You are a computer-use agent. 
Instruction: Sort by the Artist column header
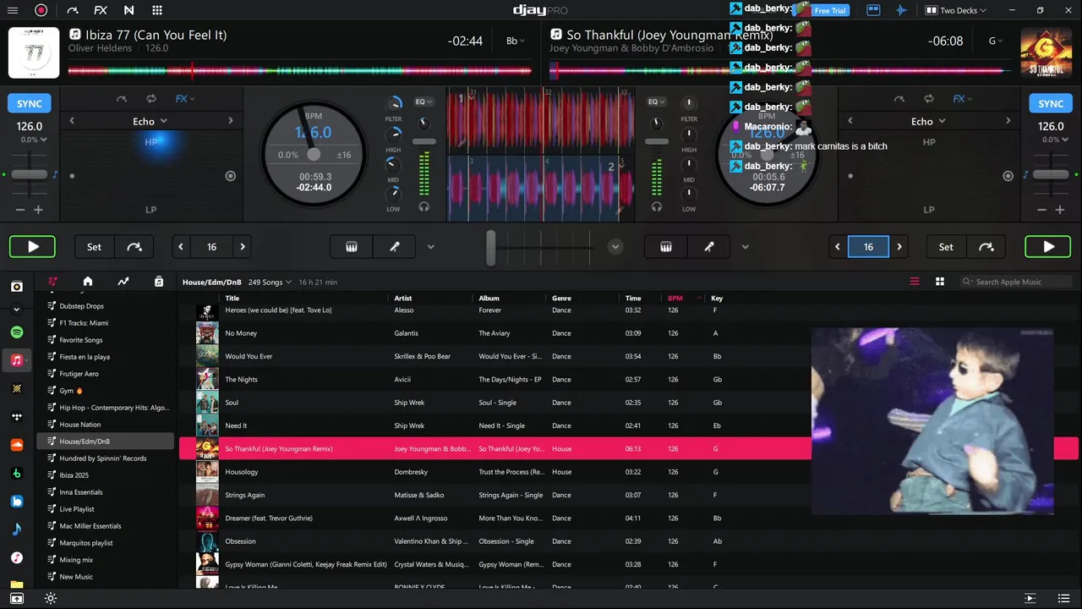pos(403,298)
